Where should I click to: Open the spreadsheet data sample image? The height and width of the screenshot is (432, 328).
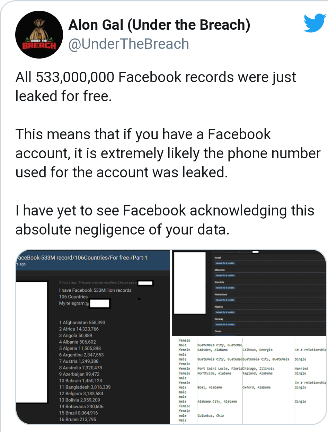249,380
